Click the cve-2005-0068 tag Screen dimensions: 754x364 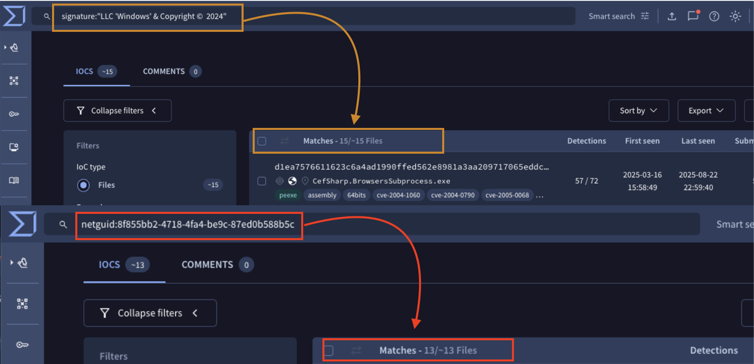coord(507,195)
